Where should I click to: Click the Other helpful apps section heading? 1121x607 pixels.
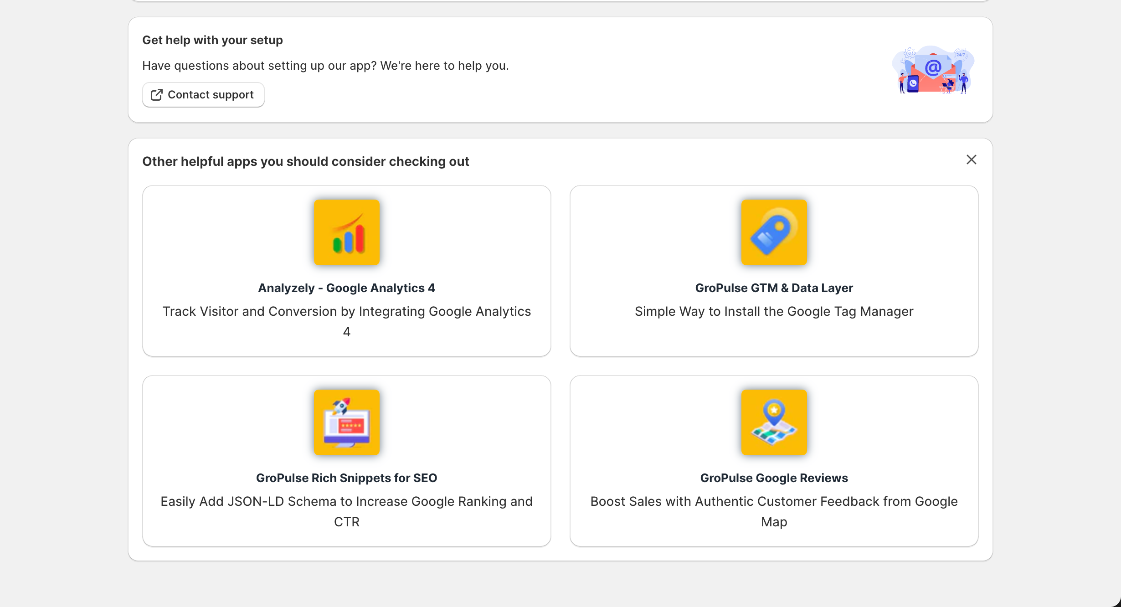tap(306, 161)
